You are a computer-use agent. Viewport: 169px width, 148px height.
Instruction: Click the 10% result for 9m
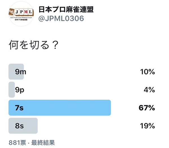[147, 72]
